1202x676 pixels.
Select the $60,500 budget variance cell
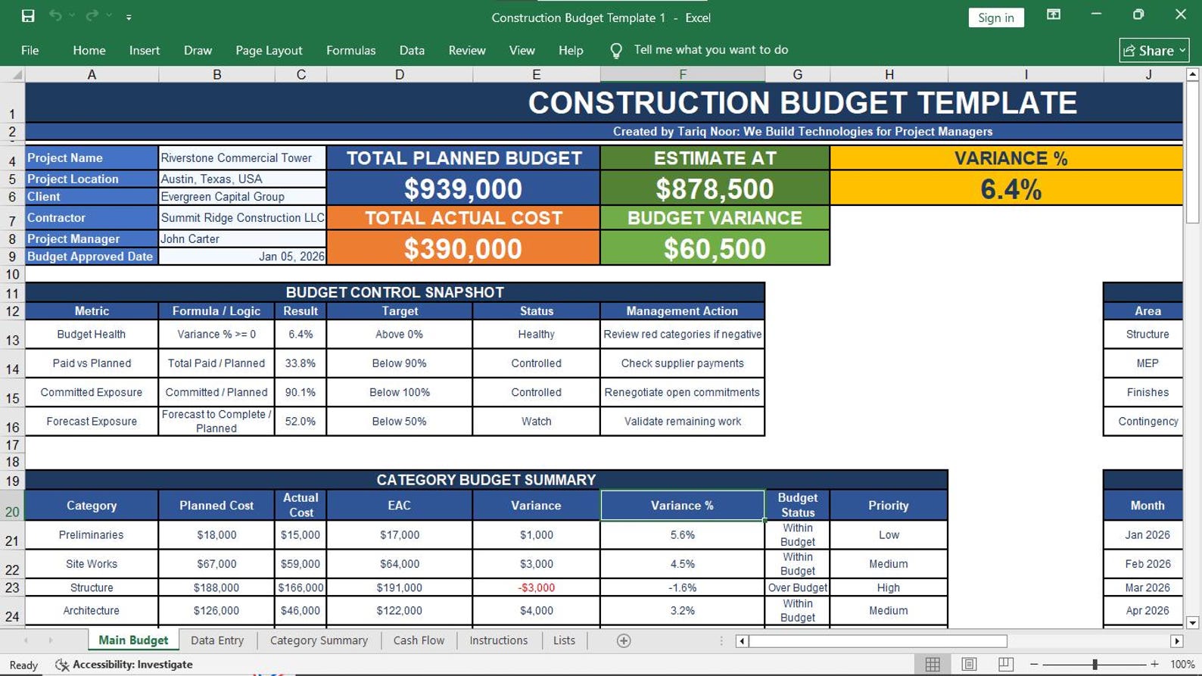pos(715,248)
